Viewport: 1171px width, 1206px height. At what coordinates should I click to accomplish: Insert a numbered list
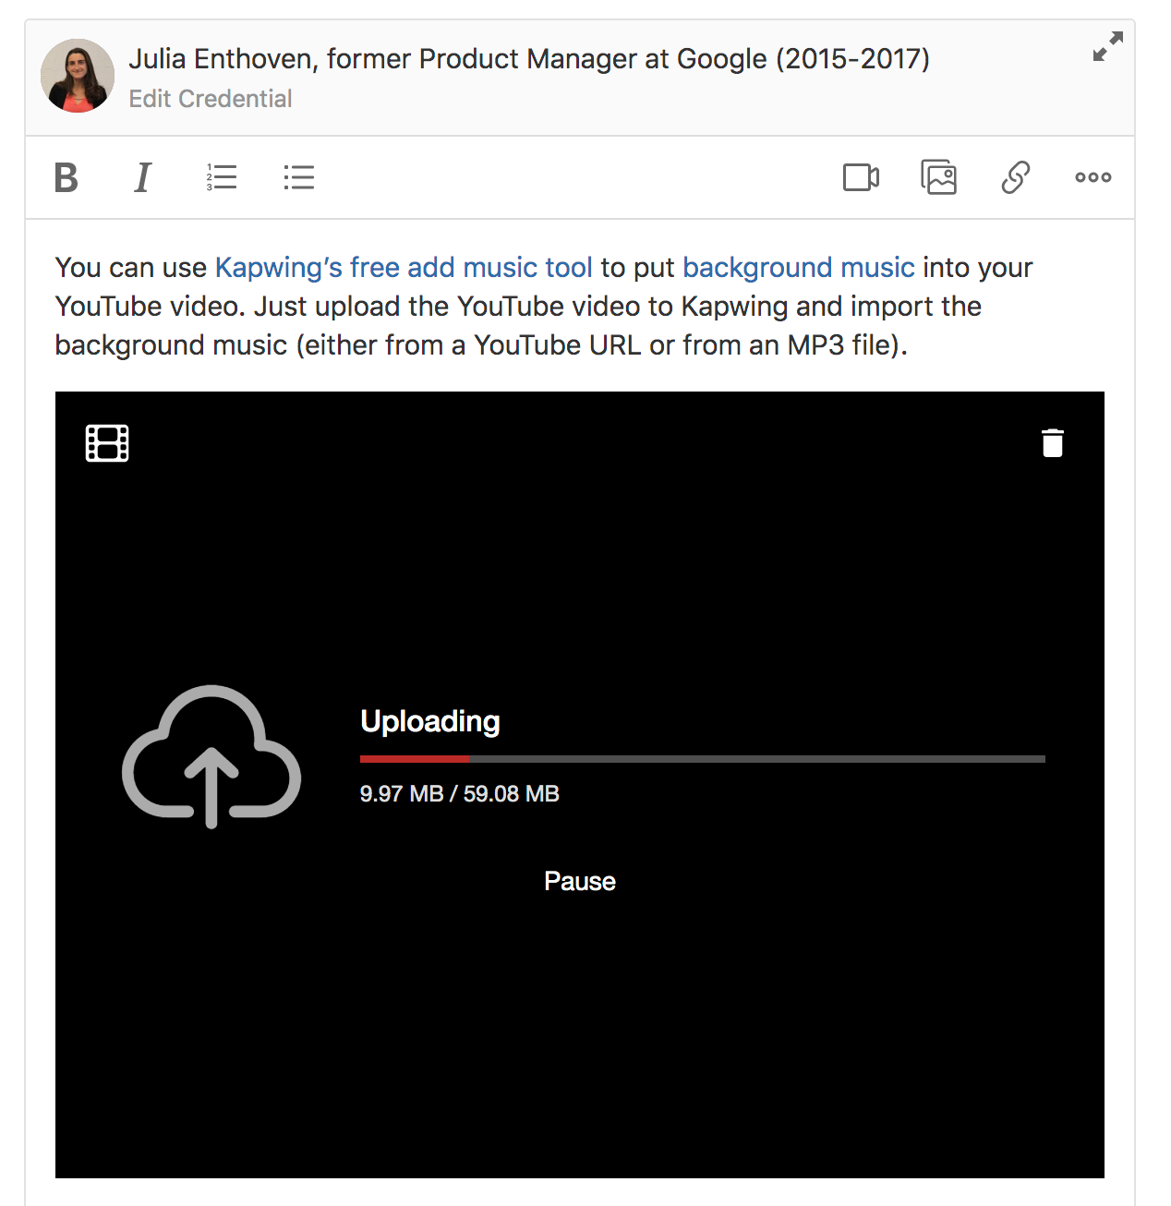tap(222, 177)
